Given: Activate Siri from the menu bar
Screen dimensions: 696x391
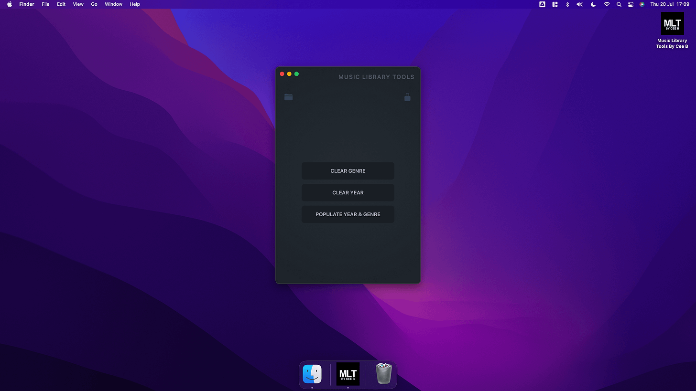Looking at the screenshot, I should [642, 4].
